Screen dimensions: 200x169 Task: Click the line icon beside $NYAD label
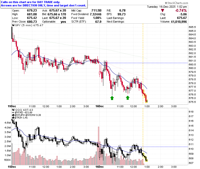click(x=13, y=113)
